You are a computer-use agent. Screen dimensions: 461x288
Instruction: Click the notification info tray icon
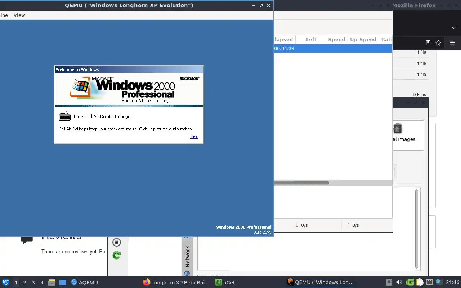pos(438,282)
